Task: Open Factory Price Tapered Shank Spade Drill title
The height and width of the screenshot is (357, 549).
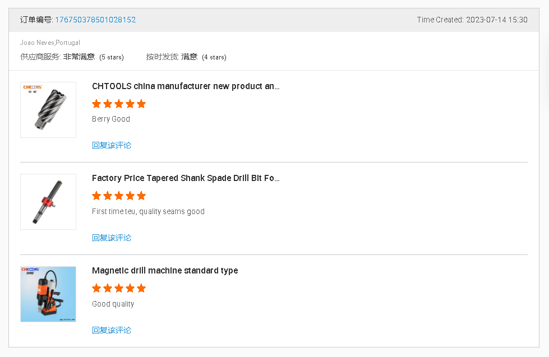Action: [x=186, y=178]
